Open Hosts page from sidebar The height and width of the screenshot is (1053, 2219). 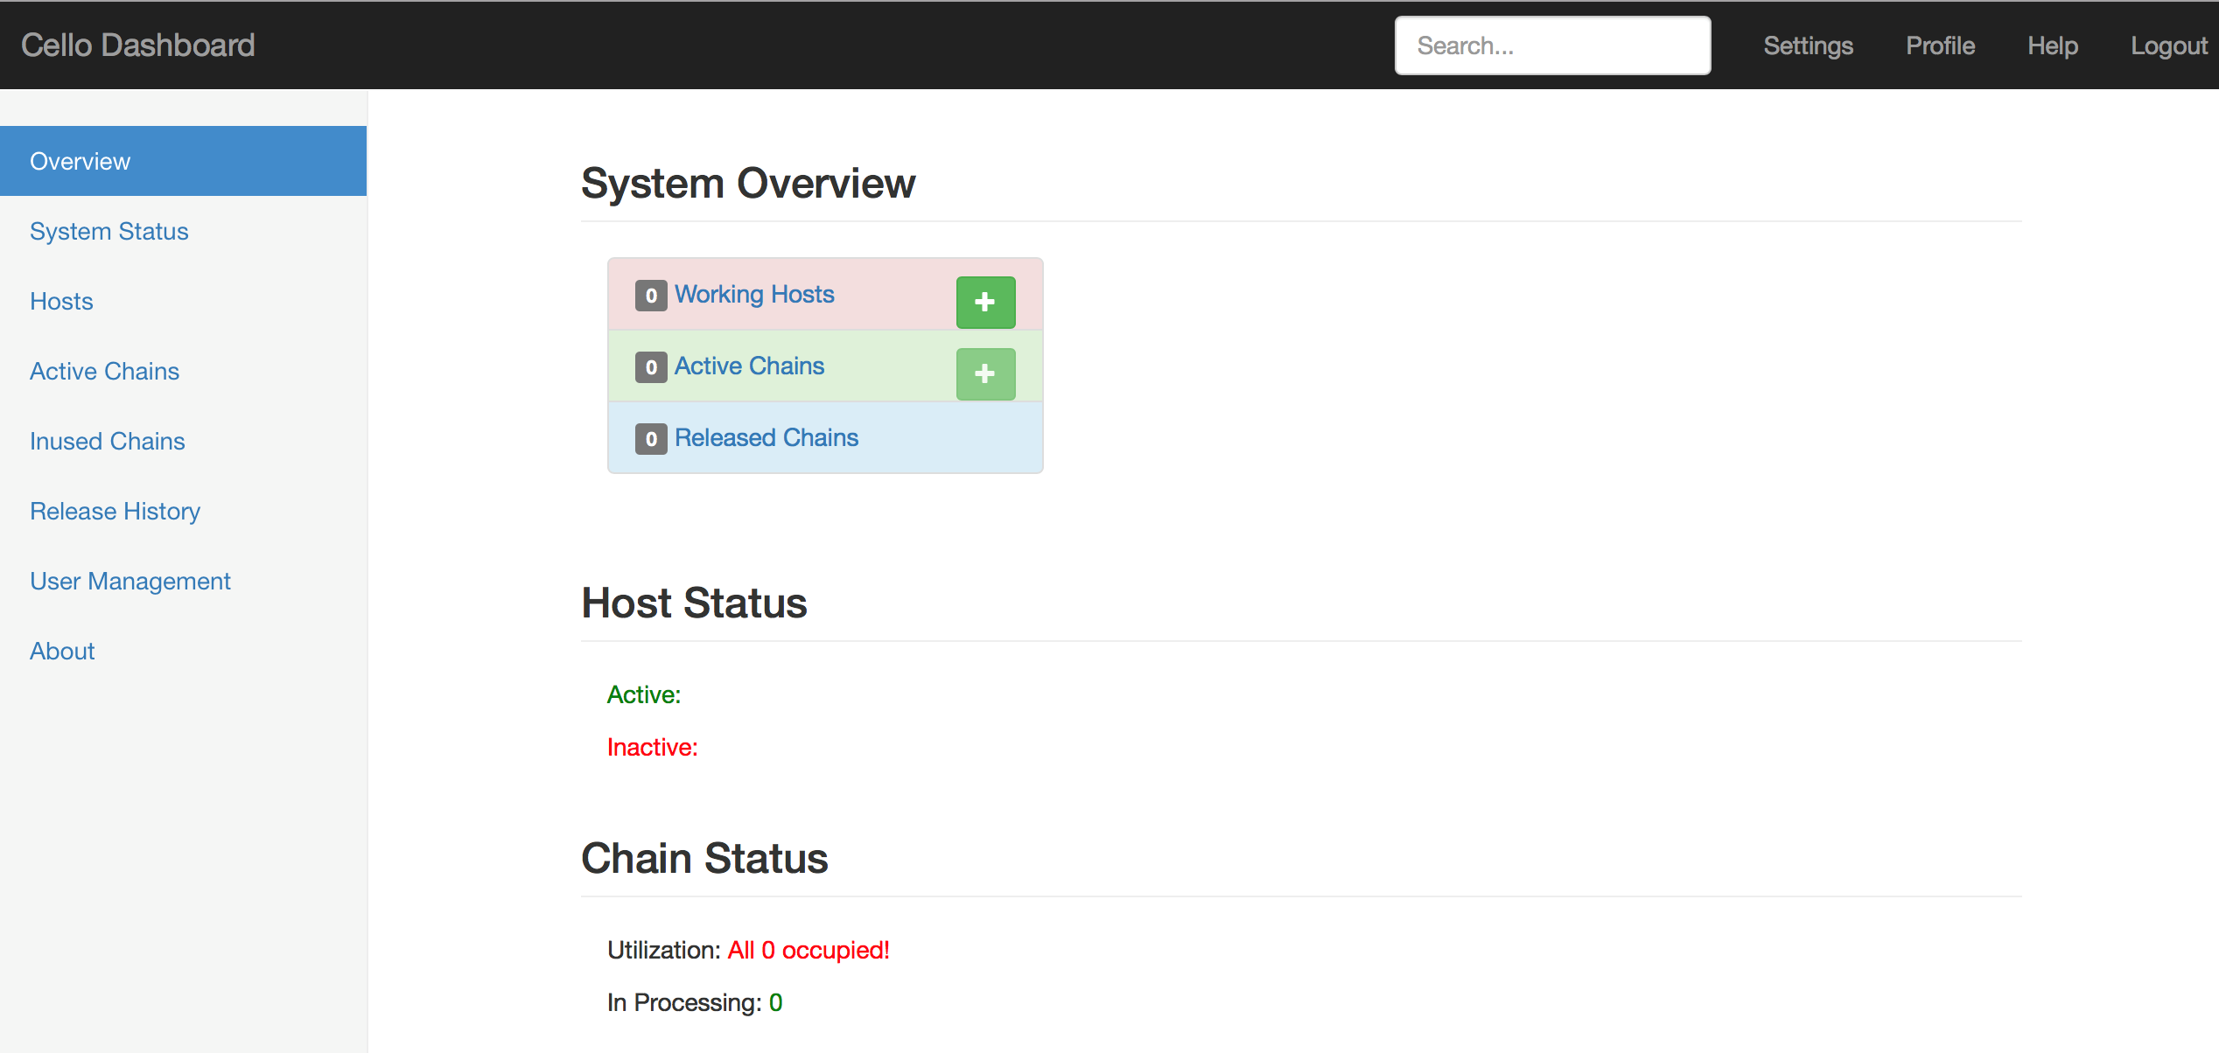click(61, 302)
